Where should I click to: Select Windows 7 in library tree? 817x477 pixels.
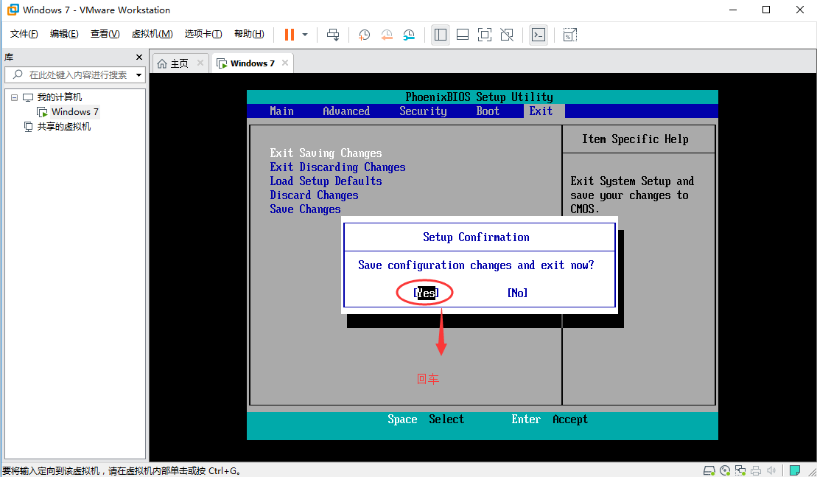pos(74,111)
